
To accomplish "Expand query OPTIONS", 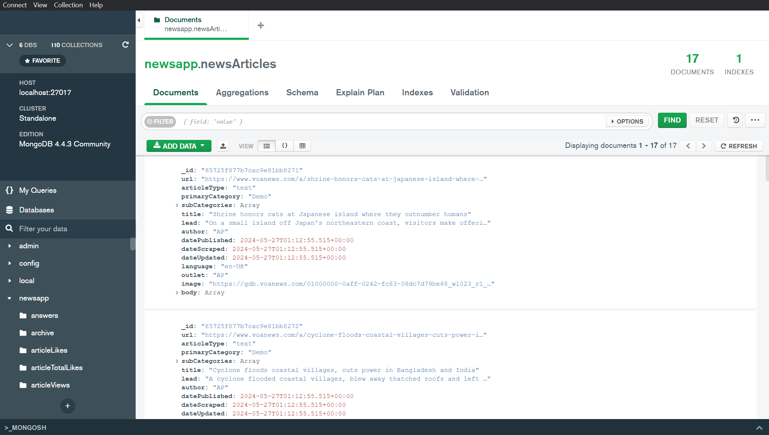I will click(x=627, y=121).
